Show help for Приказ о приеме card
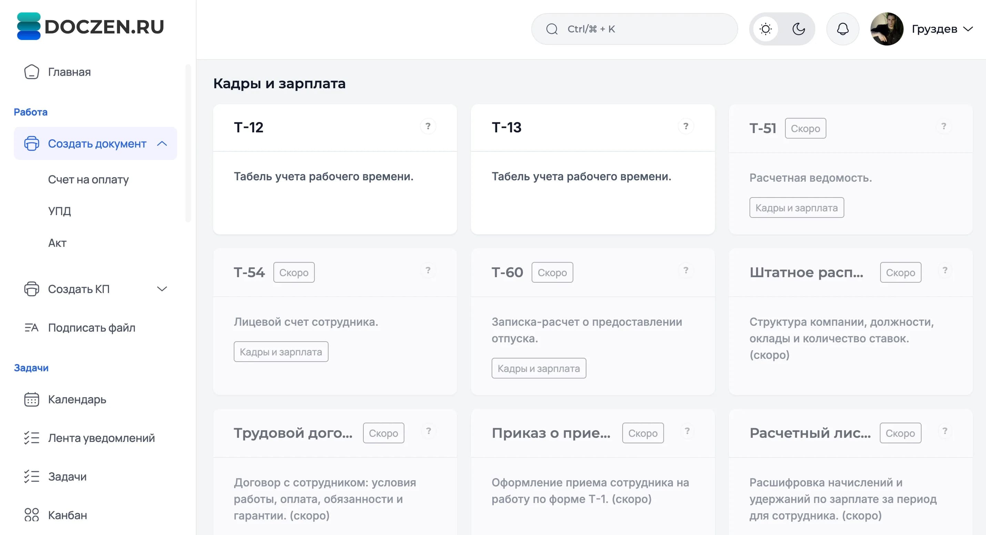The image size is (986, 535). (x=687, y=431)
